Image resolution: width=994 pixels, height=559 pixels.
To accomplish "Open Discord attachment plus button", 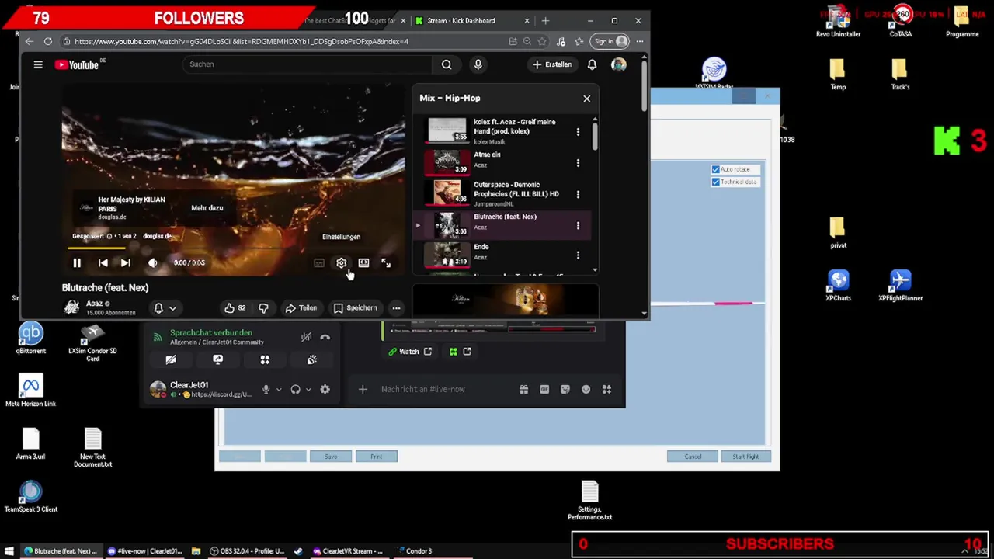I will coord(363,390).
